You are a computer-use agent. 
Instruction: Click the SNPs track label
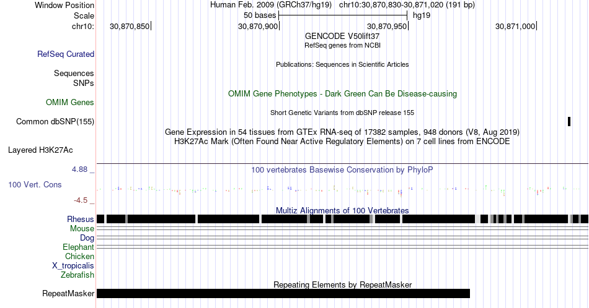click(x=84, y=83)
